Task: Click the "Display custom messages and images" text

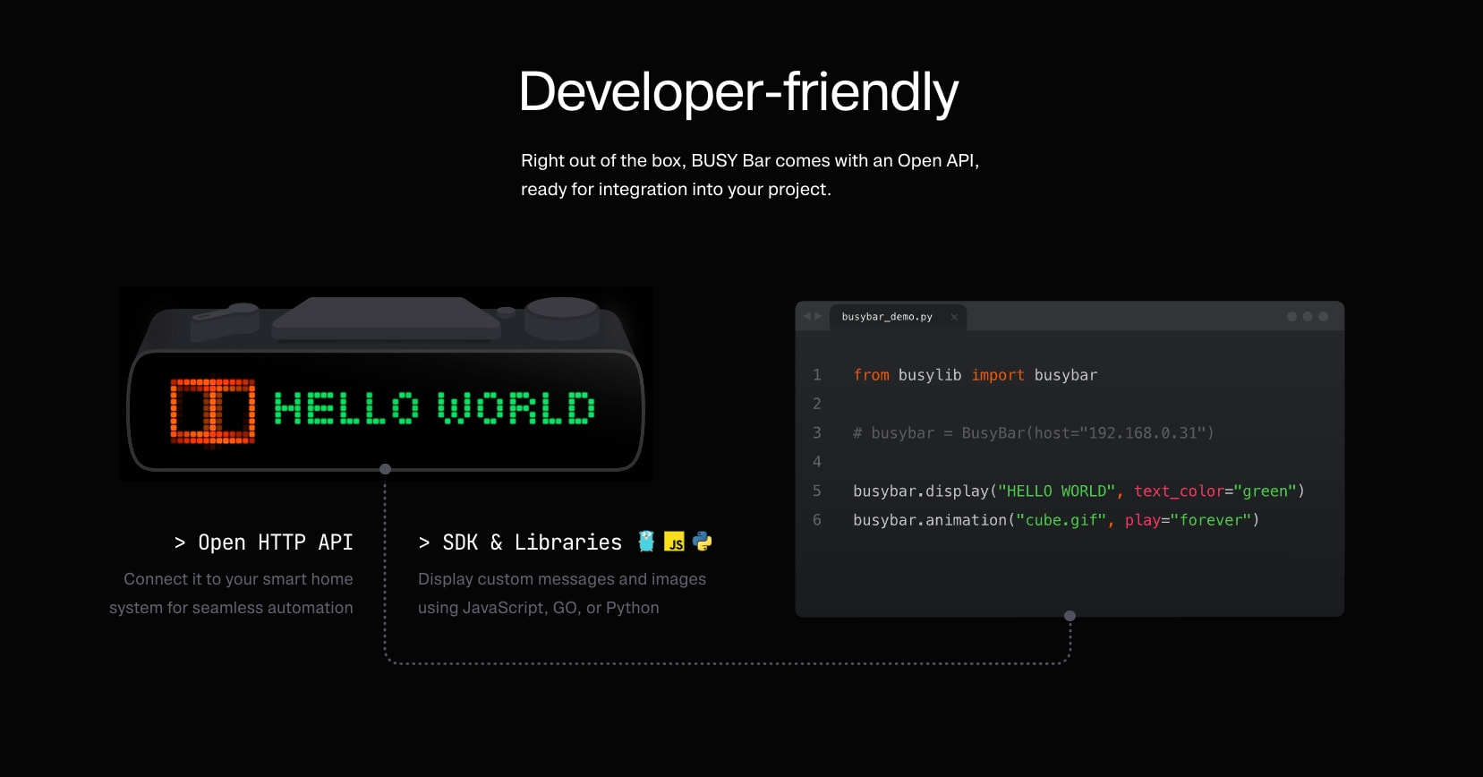Action: 562,579
